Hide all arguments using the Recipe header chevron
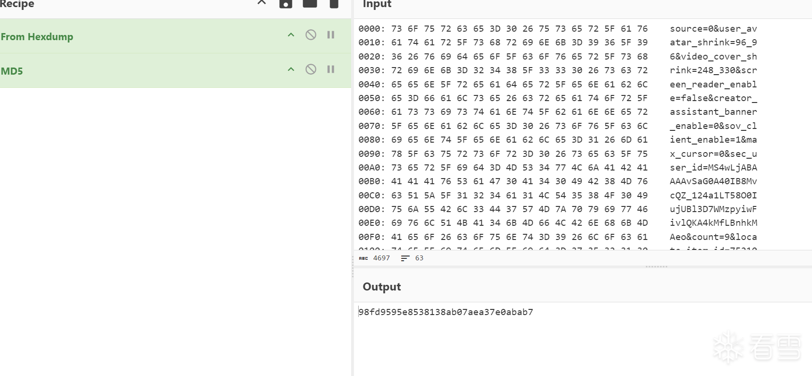812x376 pixels. (x=262, y=3)
